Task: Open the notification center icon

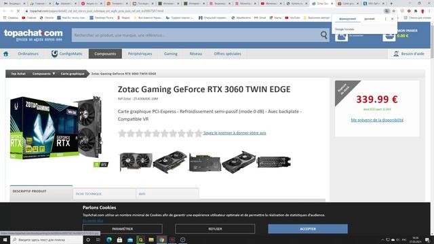Action: pos(427,239)
